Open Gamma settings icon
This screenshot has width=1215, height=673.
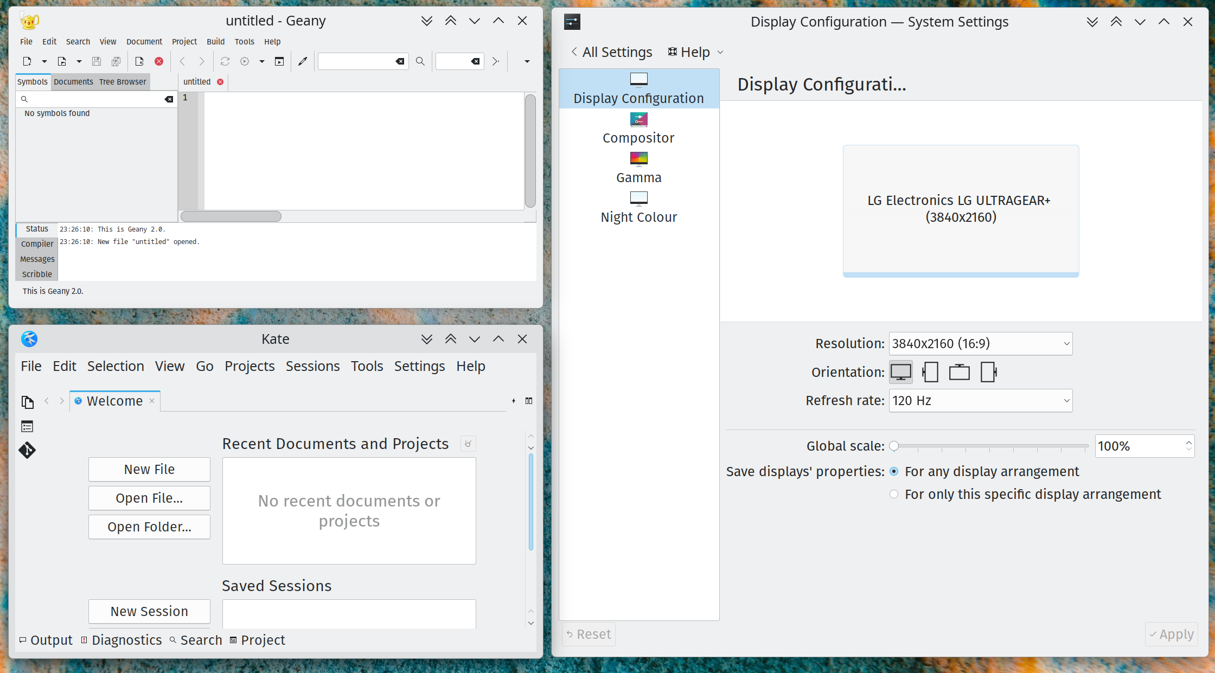pyautogui.click(x=639, y=159)
